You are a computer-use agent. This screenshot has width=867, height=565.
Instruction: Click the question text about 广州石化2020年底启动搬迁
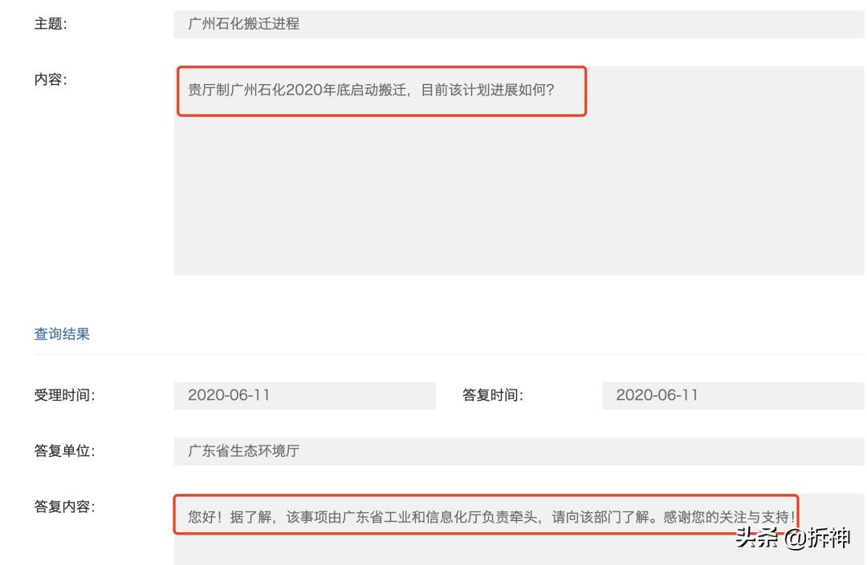(x=370, y=90)
